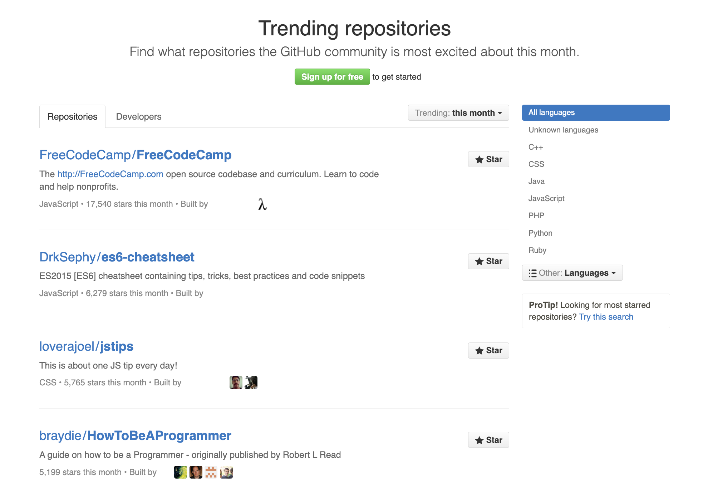Click second contributor avatar for jstips

click(x=251, y=382)
